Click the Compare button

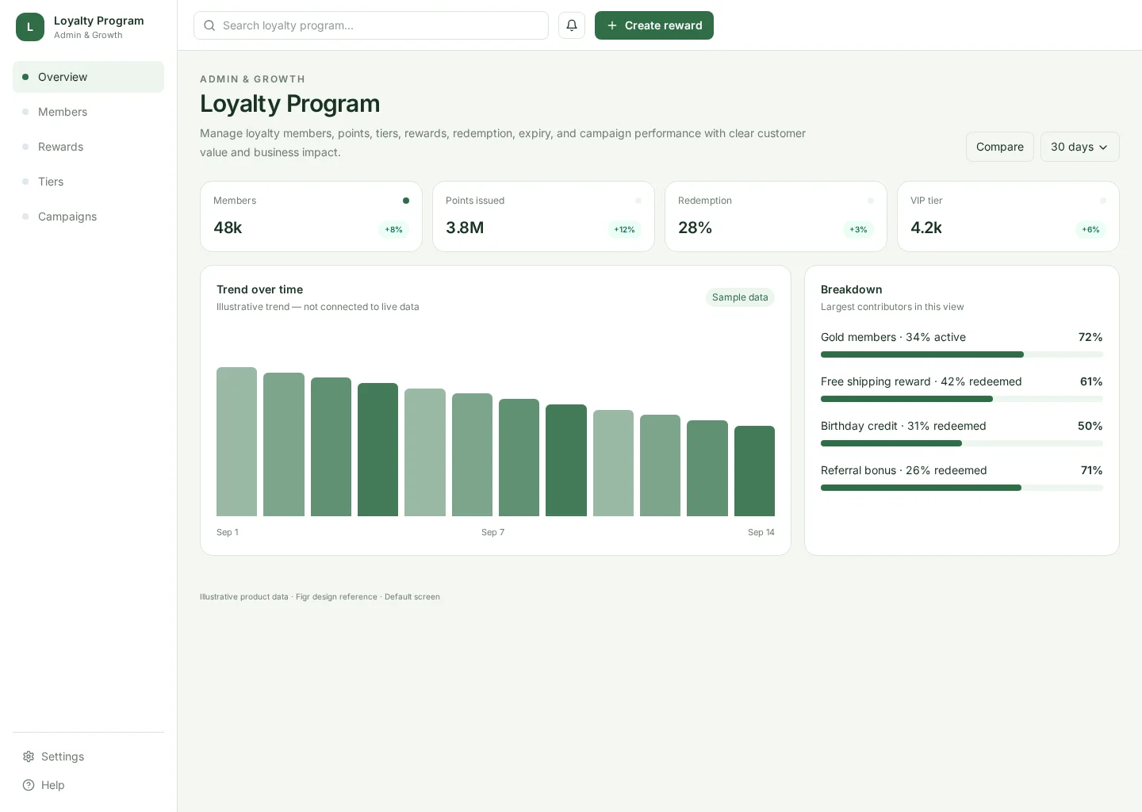pyautogui.click(x=999, y=147)
